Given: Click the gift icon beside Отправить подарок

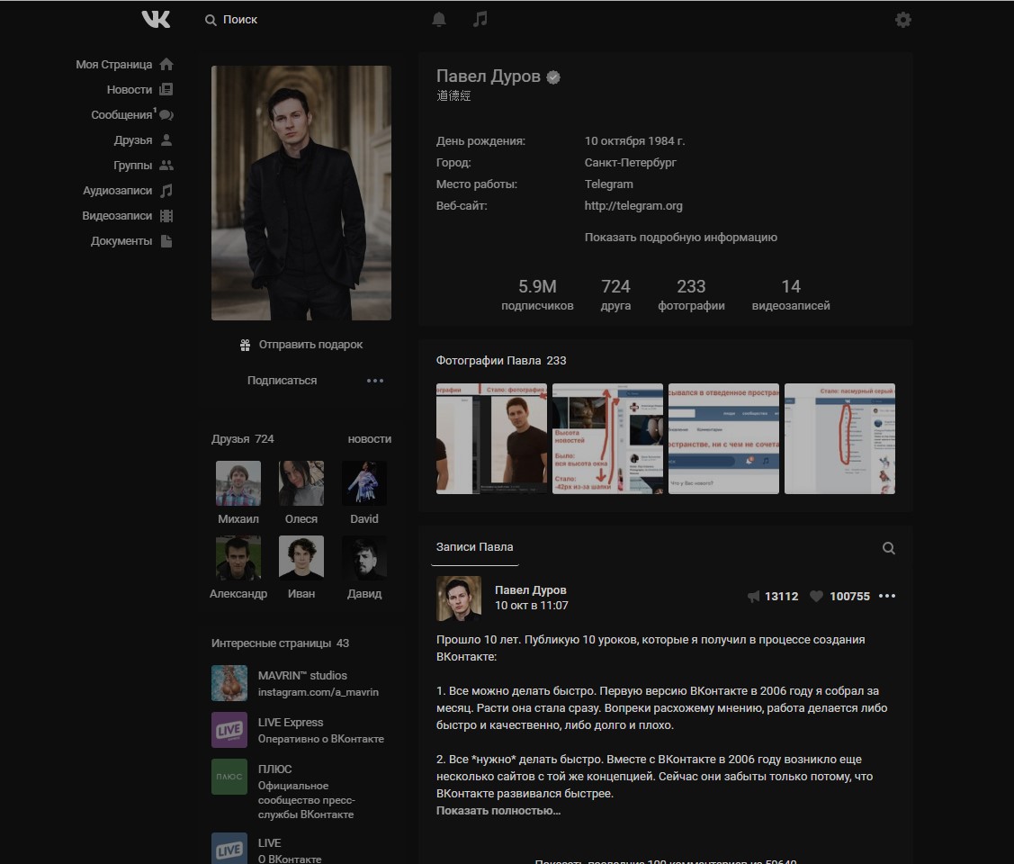Looking at the screenshot, I should (x=245, y=345).
